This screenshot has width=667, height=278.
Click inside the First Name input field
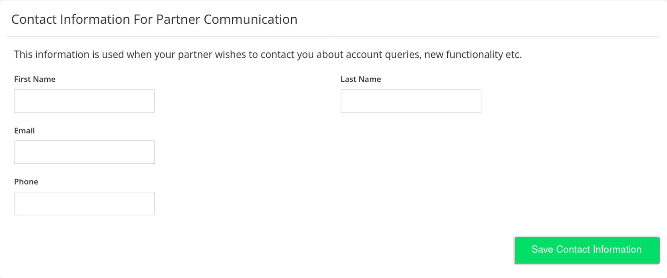point(84,101)
